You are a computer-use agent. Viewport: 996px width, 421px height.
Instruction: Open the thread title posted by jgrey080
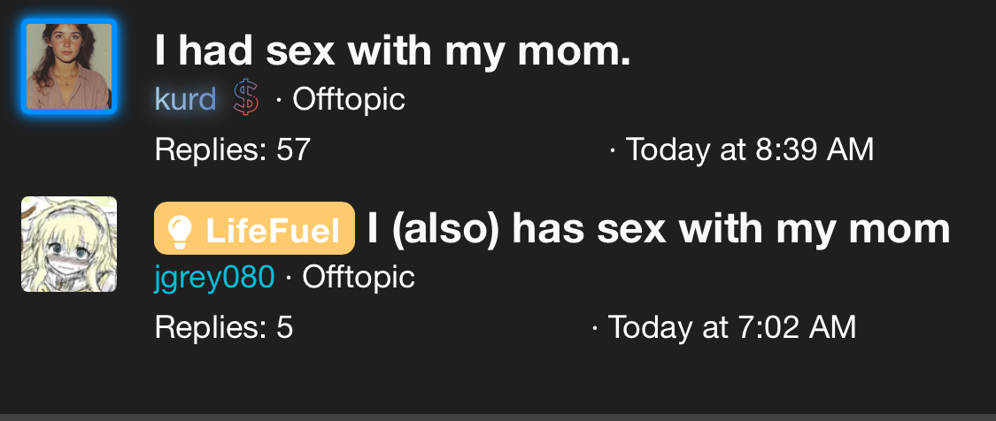point(659,228)
